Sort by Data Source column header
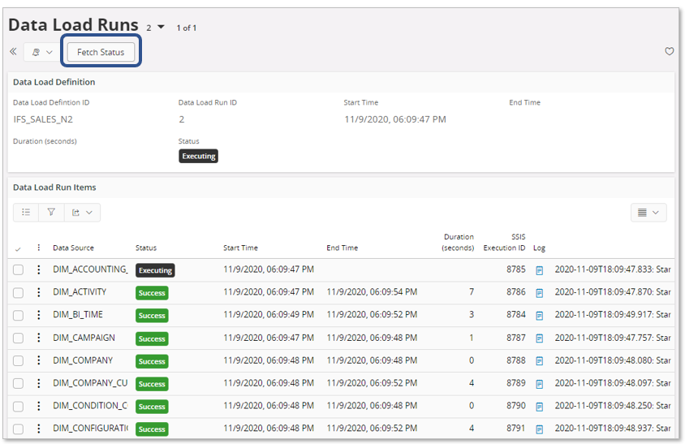This screenshot has height=444, width=685. pyautogui.click(x=73, y=248)
